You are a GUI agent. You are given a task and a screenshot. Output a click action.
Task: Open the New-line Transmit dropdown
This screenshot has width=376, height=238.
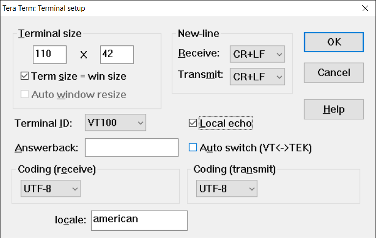tap(257, 76)
